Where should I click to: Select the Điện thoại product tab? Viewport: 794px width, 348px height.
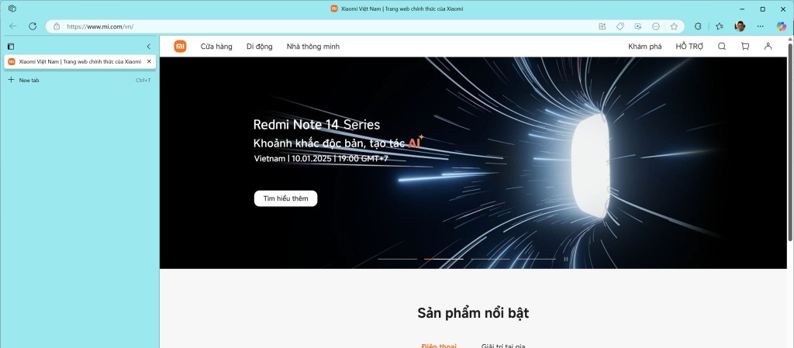439,346
